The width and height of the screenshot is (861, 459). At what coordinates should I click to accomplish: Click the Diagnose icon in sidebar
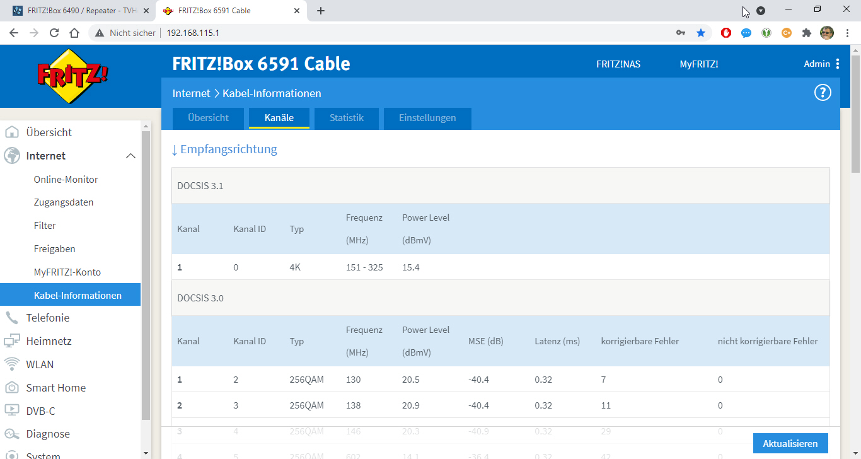(12, 434)
